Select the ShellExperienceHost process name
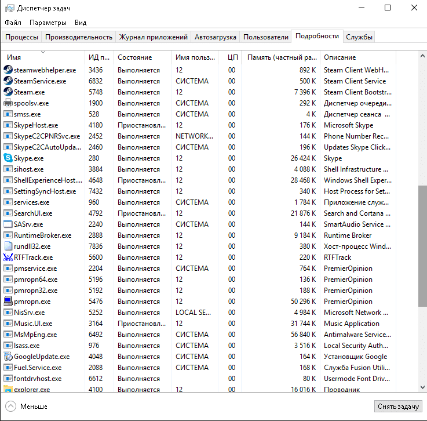 [48, 180]
